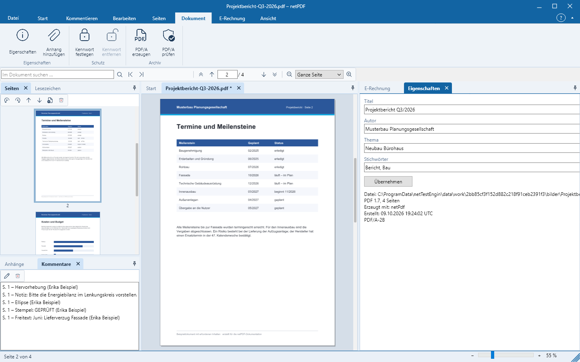Image resolution: width=580 pixels, height=362 pixels.
Task: Go to next page down arrow
Action: [264, 74]
